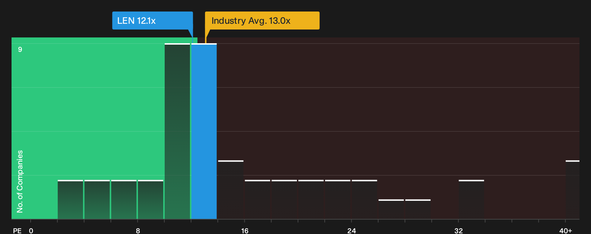The width and height of the screenshot is (591, 234).
Task: Click the bar for PE 2-4
Action: click(70, 199)
